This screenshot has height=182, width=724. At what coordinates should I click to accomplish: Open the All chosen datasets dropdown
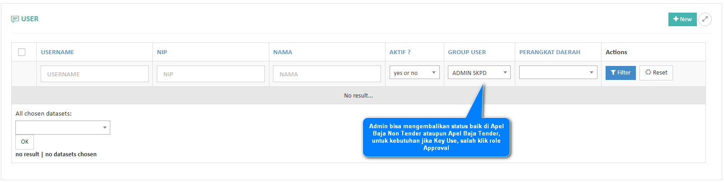(63, 128)
